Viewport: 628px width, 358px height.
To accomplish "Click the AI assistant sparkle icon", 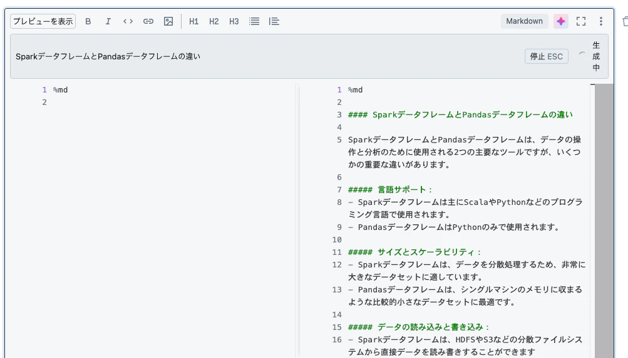I will [561, 21].
